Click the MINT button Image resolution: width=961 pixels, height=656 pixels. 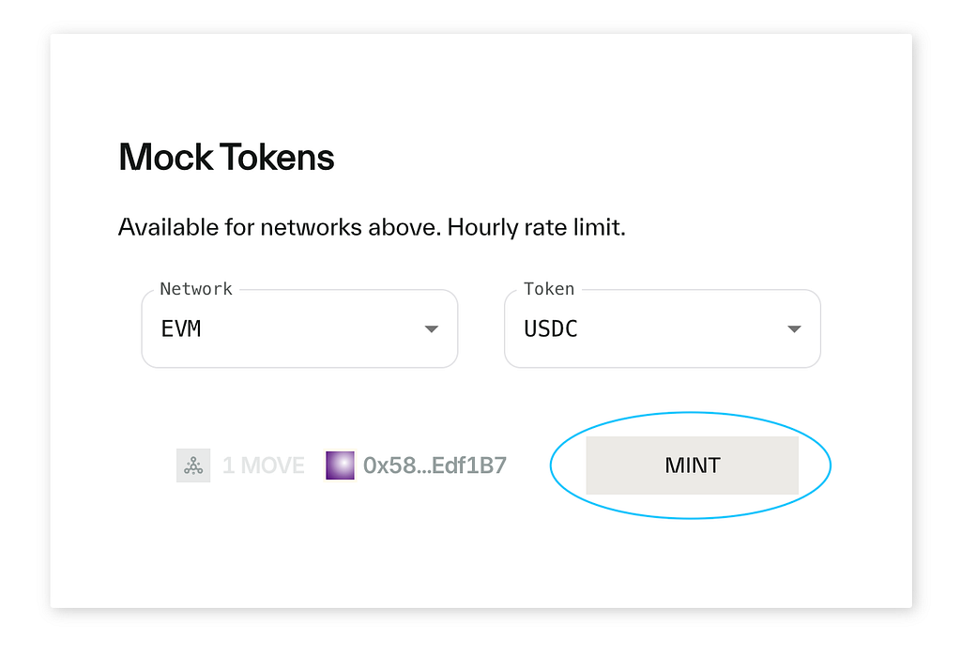pos(692,465)
